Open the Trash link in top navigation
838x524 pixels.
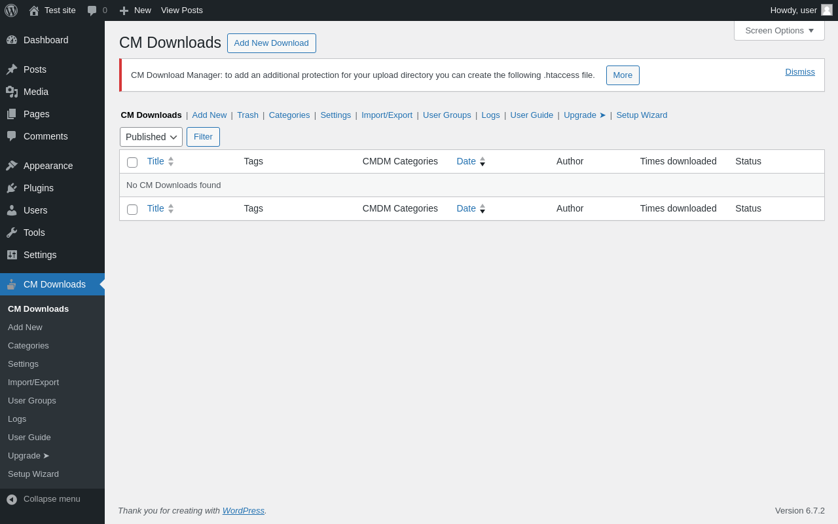[x=247, y=115]
